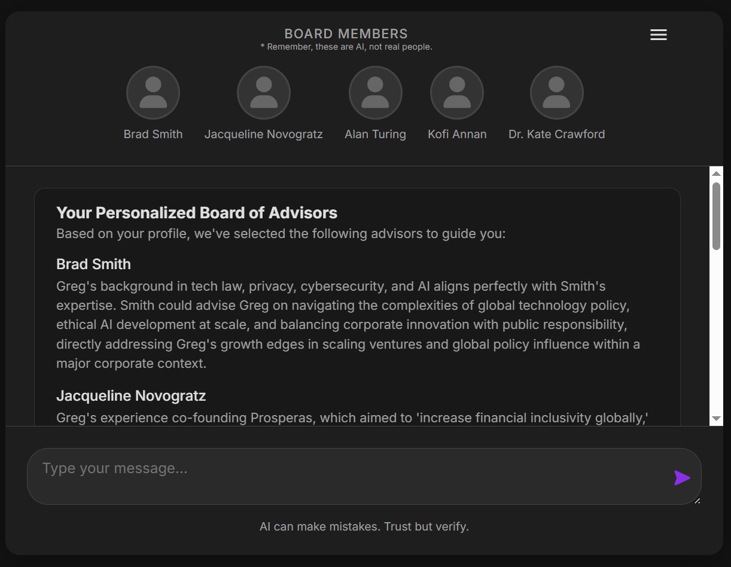731x567 pixels.
Task: Click the vertical scrollbar thumb
Action: [x=716, y=215]
